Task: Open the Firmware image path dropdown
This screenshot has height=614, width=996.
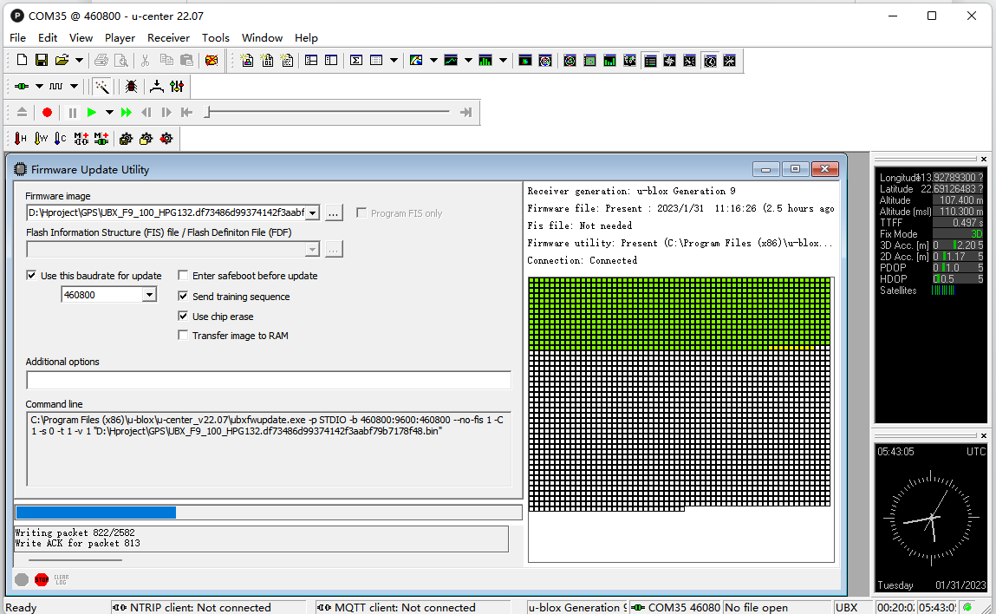Action: coord(312,212)
